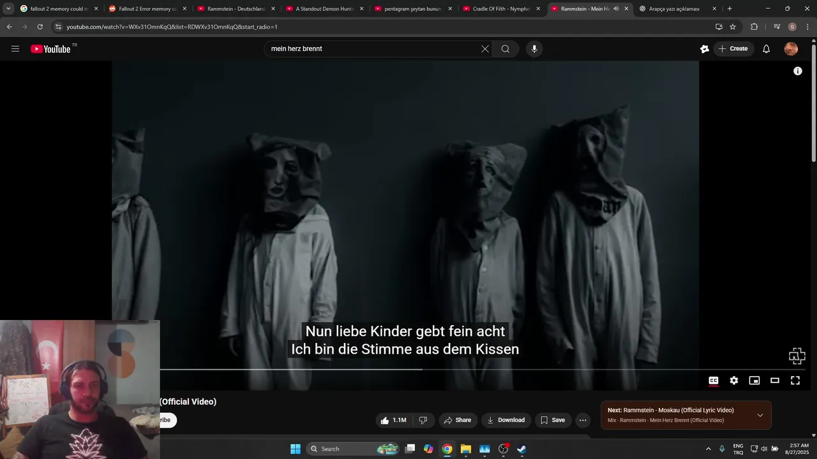Open File Explorer from the taskbar

tap(466, 449)
